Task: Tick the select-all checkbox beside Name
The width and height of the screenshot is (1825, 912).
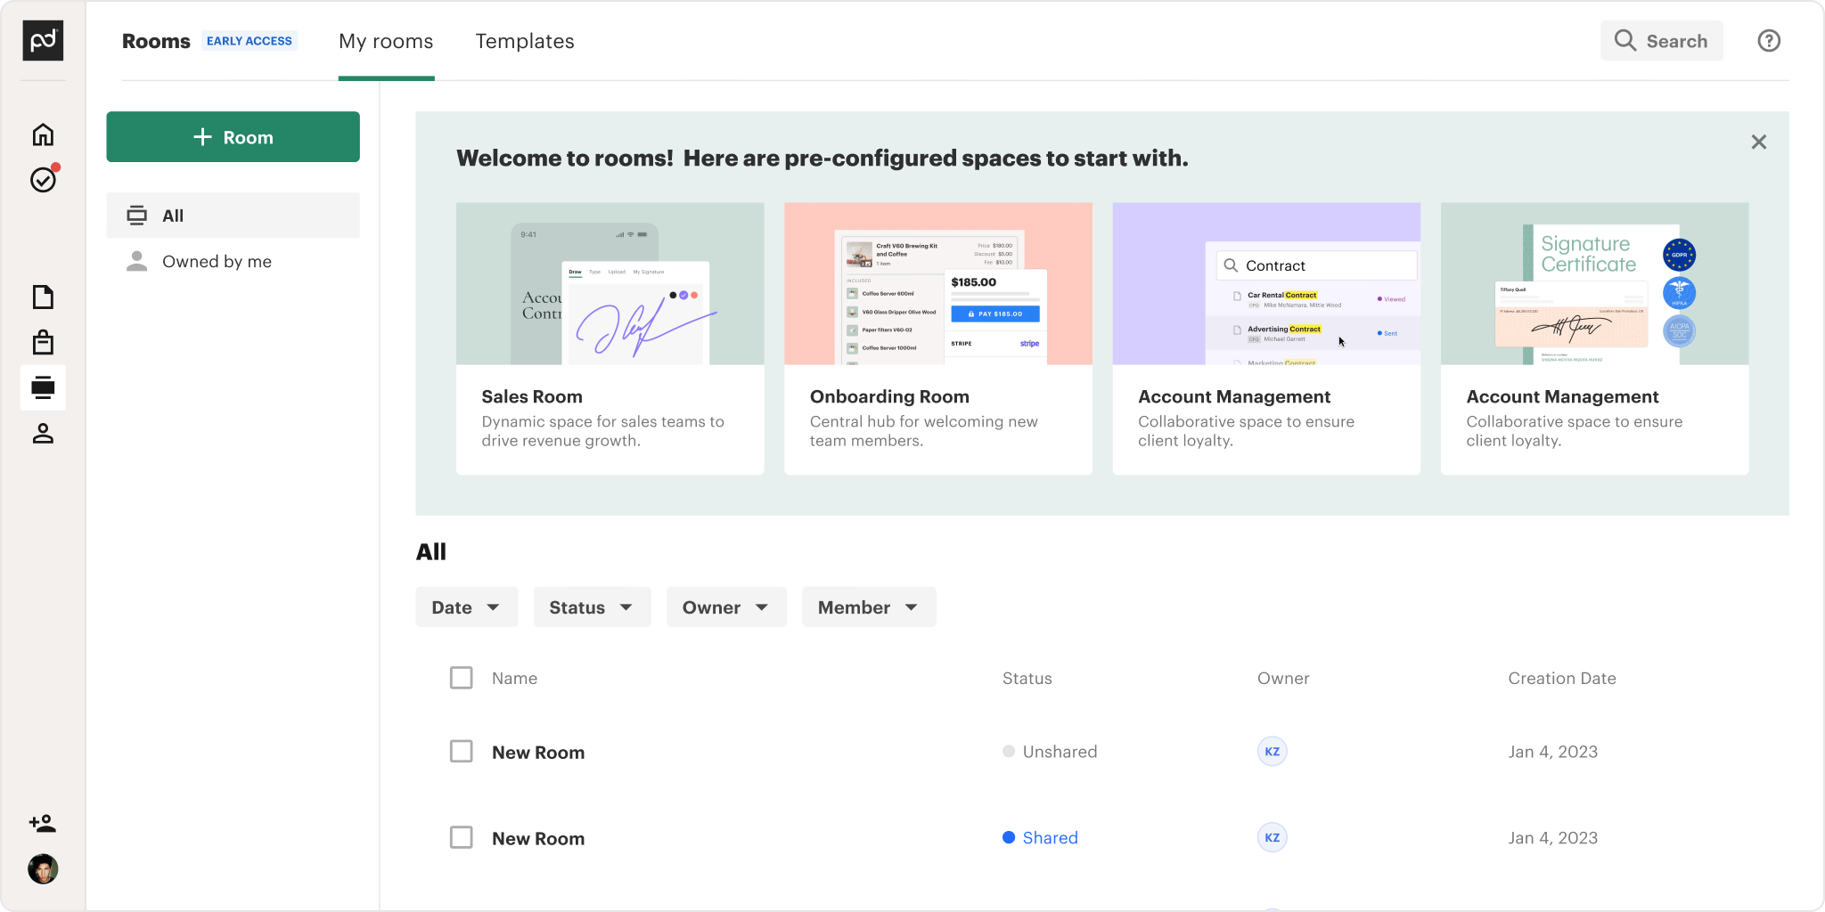Action: (x=461, y=678)
